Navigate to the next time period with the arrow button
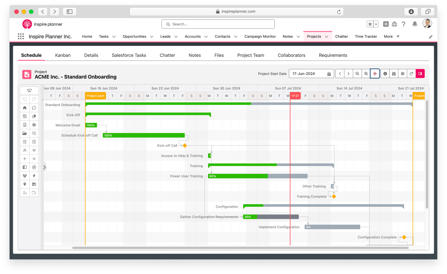The width and height of the screenshot is (447, 274). (349, 73)
